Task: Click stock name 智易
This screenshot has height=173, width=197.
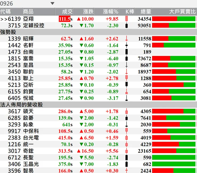Action: coord(28,171)
